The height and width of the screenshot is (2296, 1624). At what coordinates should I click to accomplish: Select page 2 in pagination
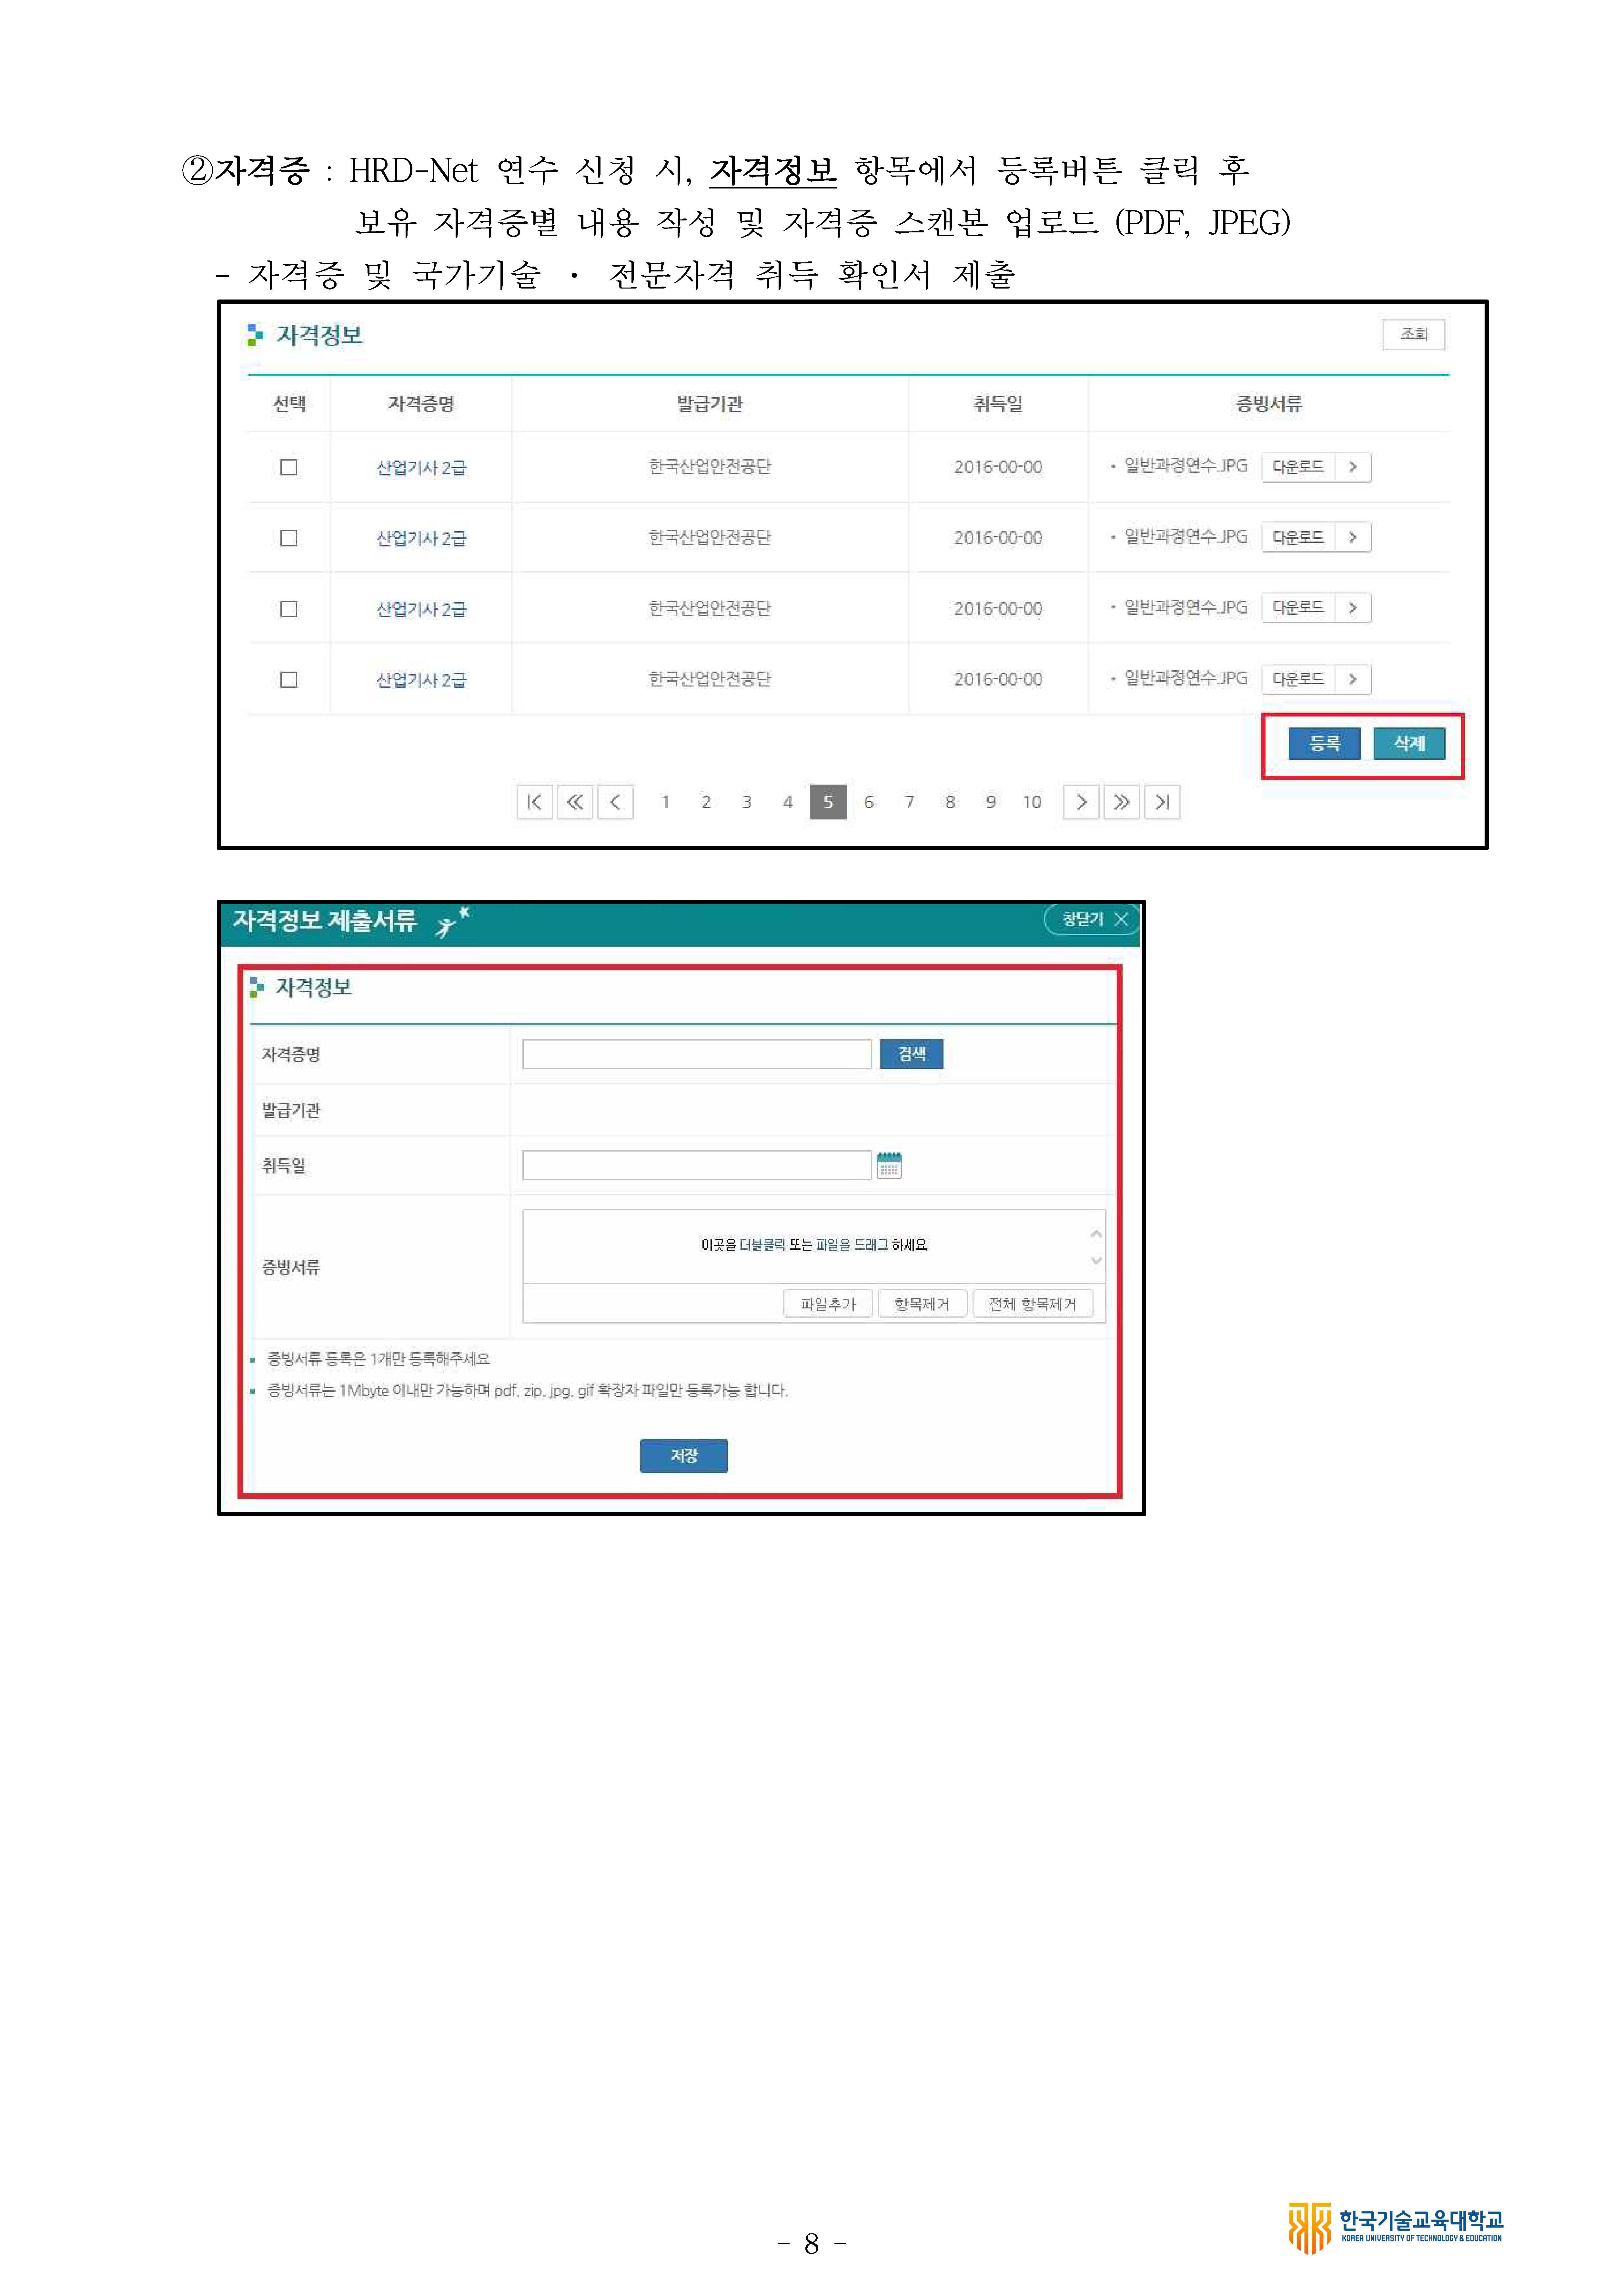coord(706,802)
